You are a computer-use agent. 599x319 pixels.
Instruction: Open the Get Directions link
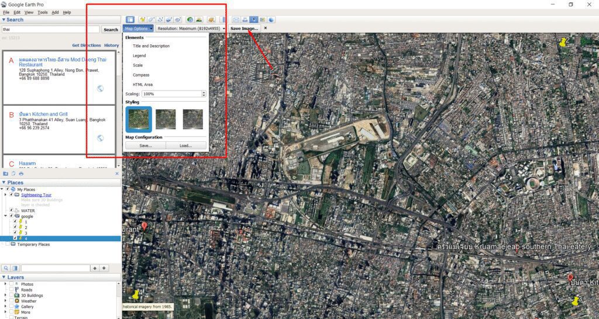(x=87, y=45)
